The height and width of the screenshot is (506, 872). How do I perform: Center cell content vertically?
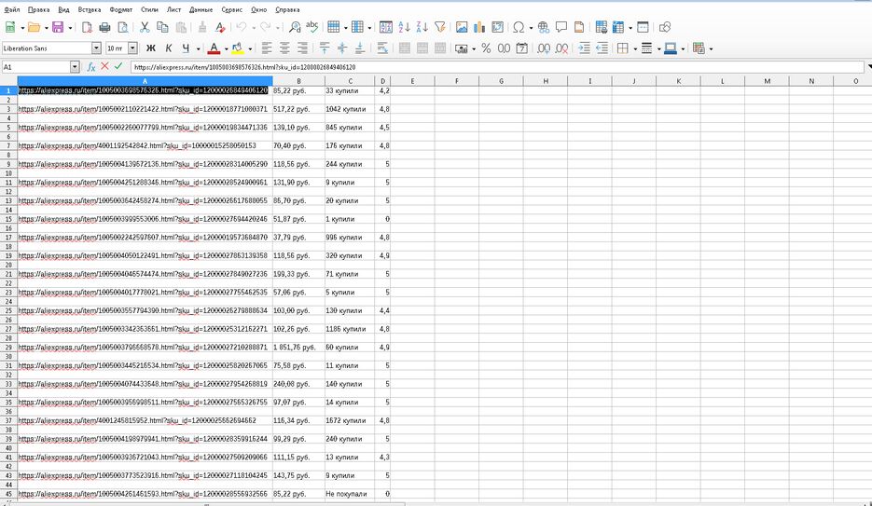click(x=342, y=48)
